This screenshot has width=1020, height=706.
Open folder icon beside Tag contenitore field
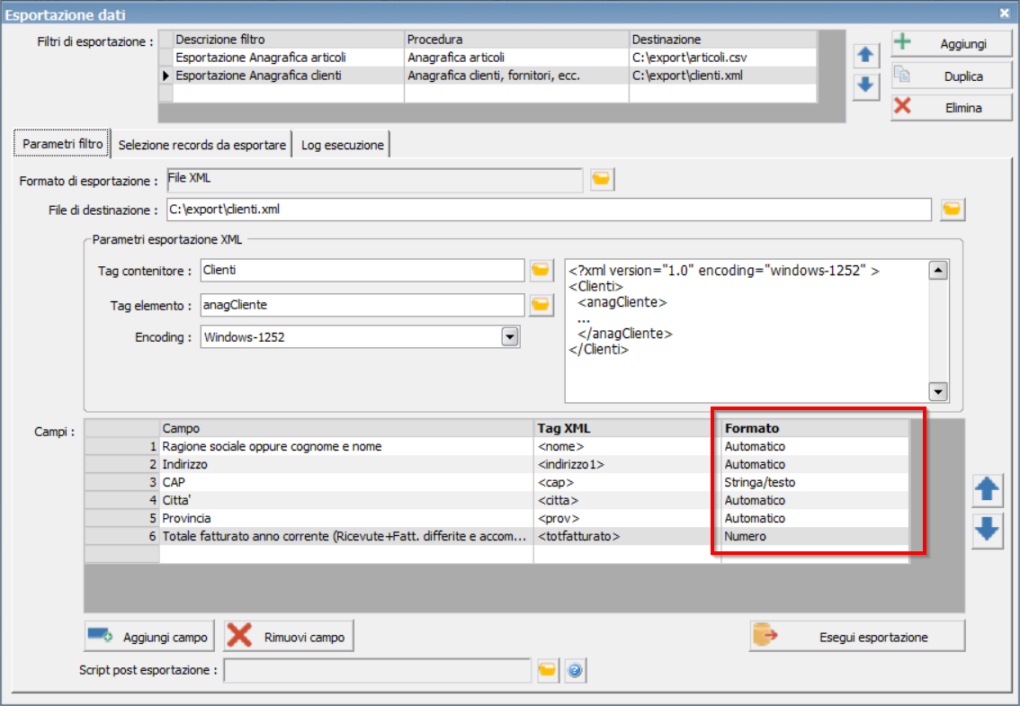(x=541, y=270)
